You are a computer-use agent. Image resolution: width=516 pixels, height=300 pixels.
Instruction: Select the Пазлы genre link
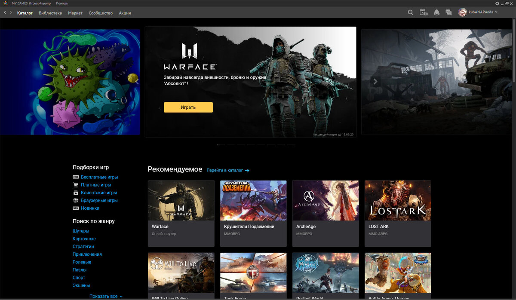[80, 270]
